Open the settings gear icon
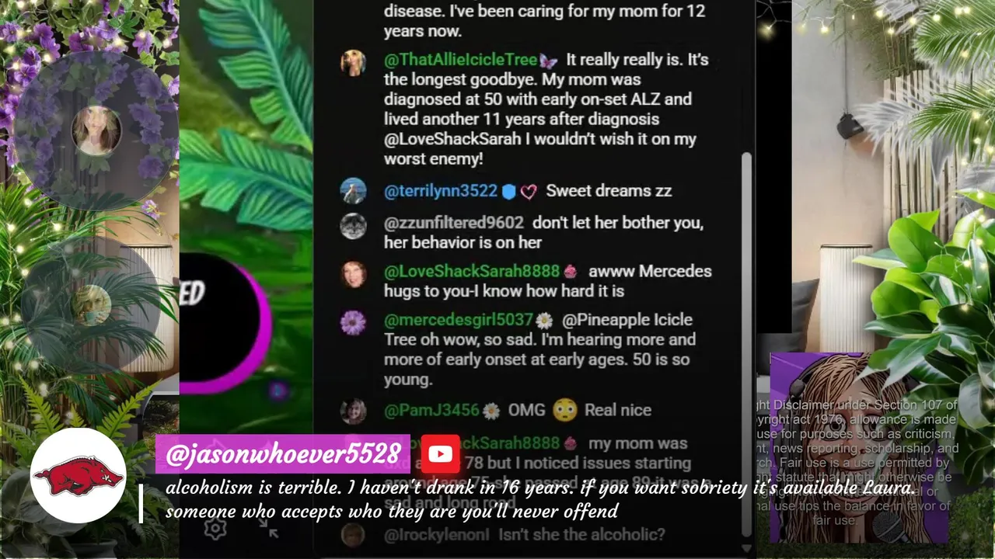 pyautogui.click(x=215, y=529)
